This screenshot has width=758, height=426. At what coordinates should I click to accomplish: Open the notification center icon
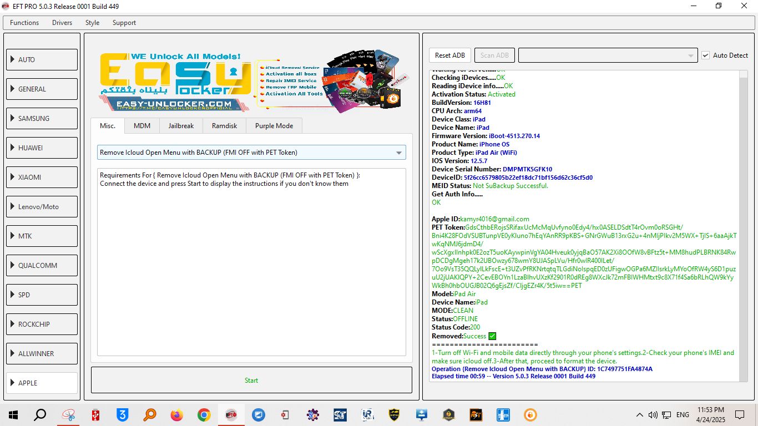pos(740,414)
